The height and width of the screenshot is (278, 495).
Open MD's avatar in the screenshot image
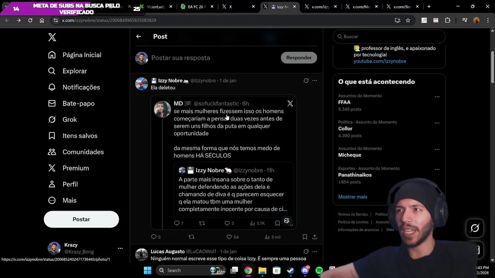pos(162,109)
